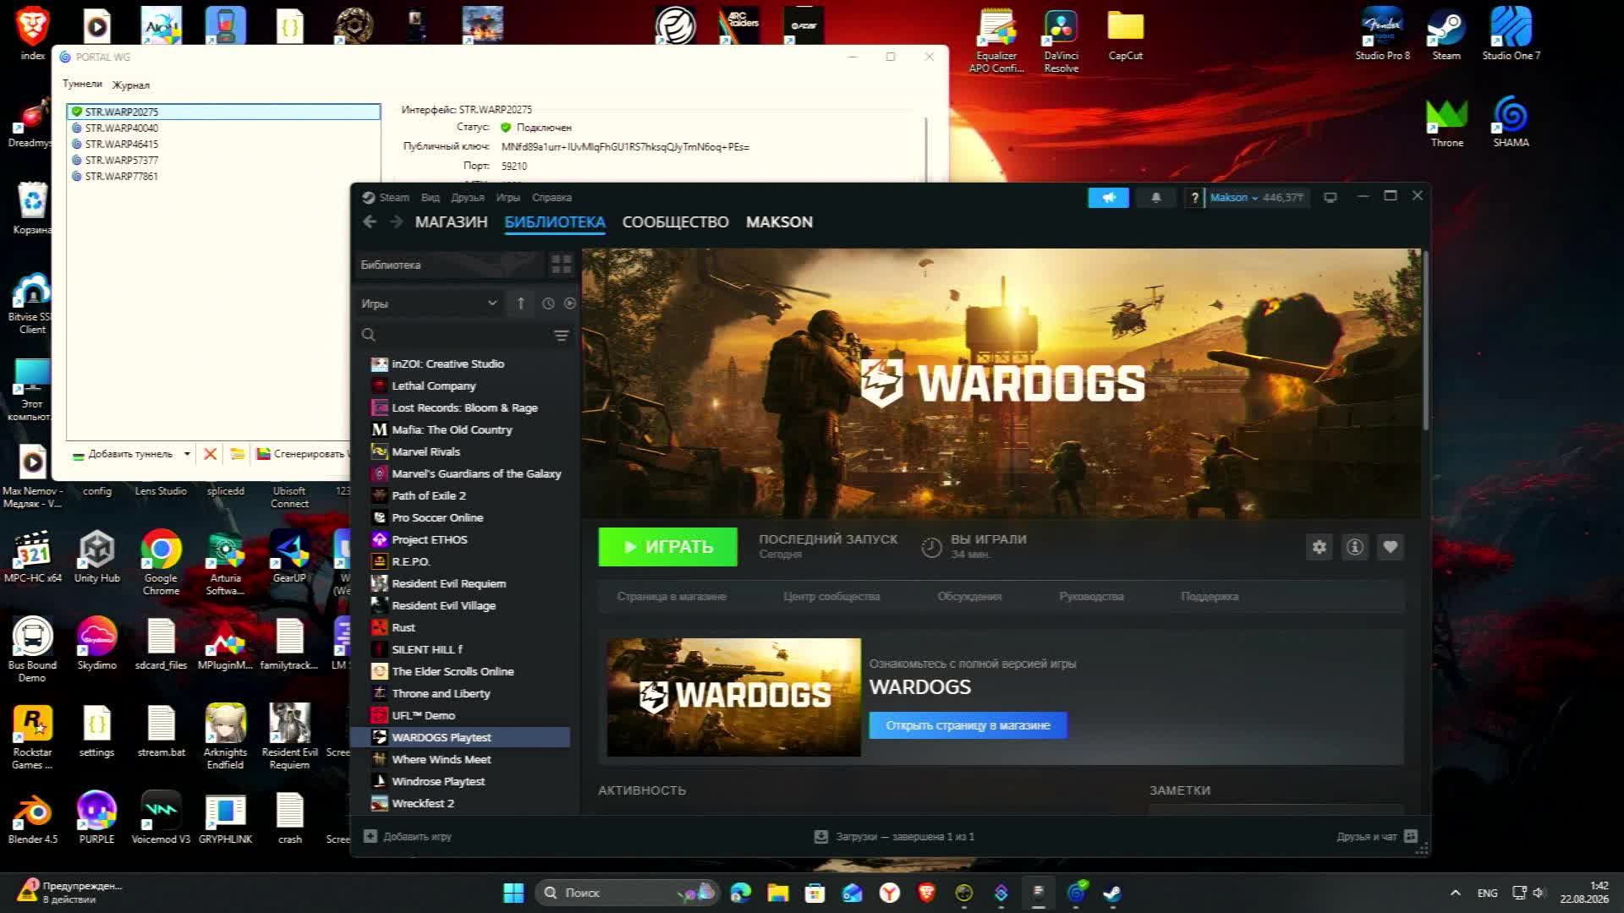Show hidden system tray icons

(x=1455, y=893)
